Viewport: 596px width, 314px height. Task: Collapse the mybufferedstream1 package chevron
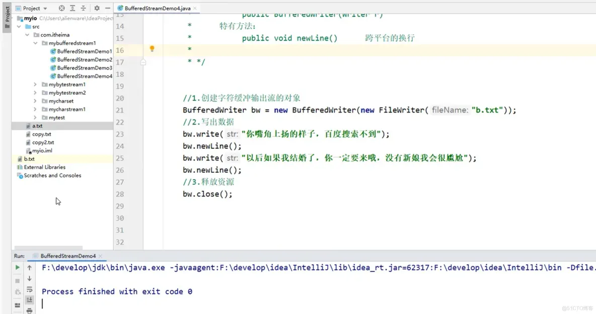35,43
